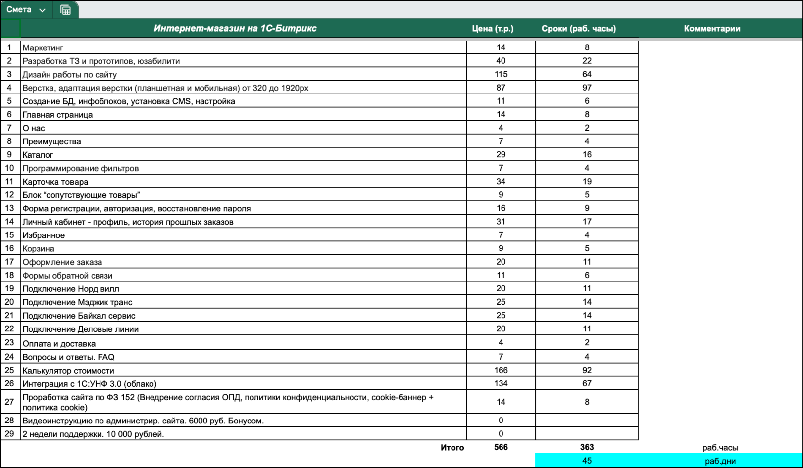This screenshot has height=468, width=803.
Task: Click the table icon beside the Смета tab
Action: (65, 10)
